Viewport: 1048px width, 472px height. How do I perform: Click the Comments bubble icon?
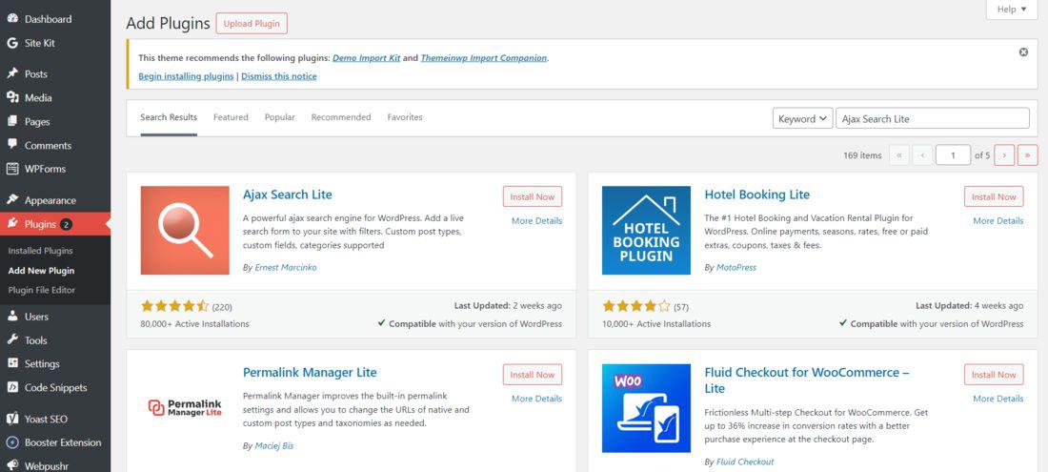click(x=12, y=145)
